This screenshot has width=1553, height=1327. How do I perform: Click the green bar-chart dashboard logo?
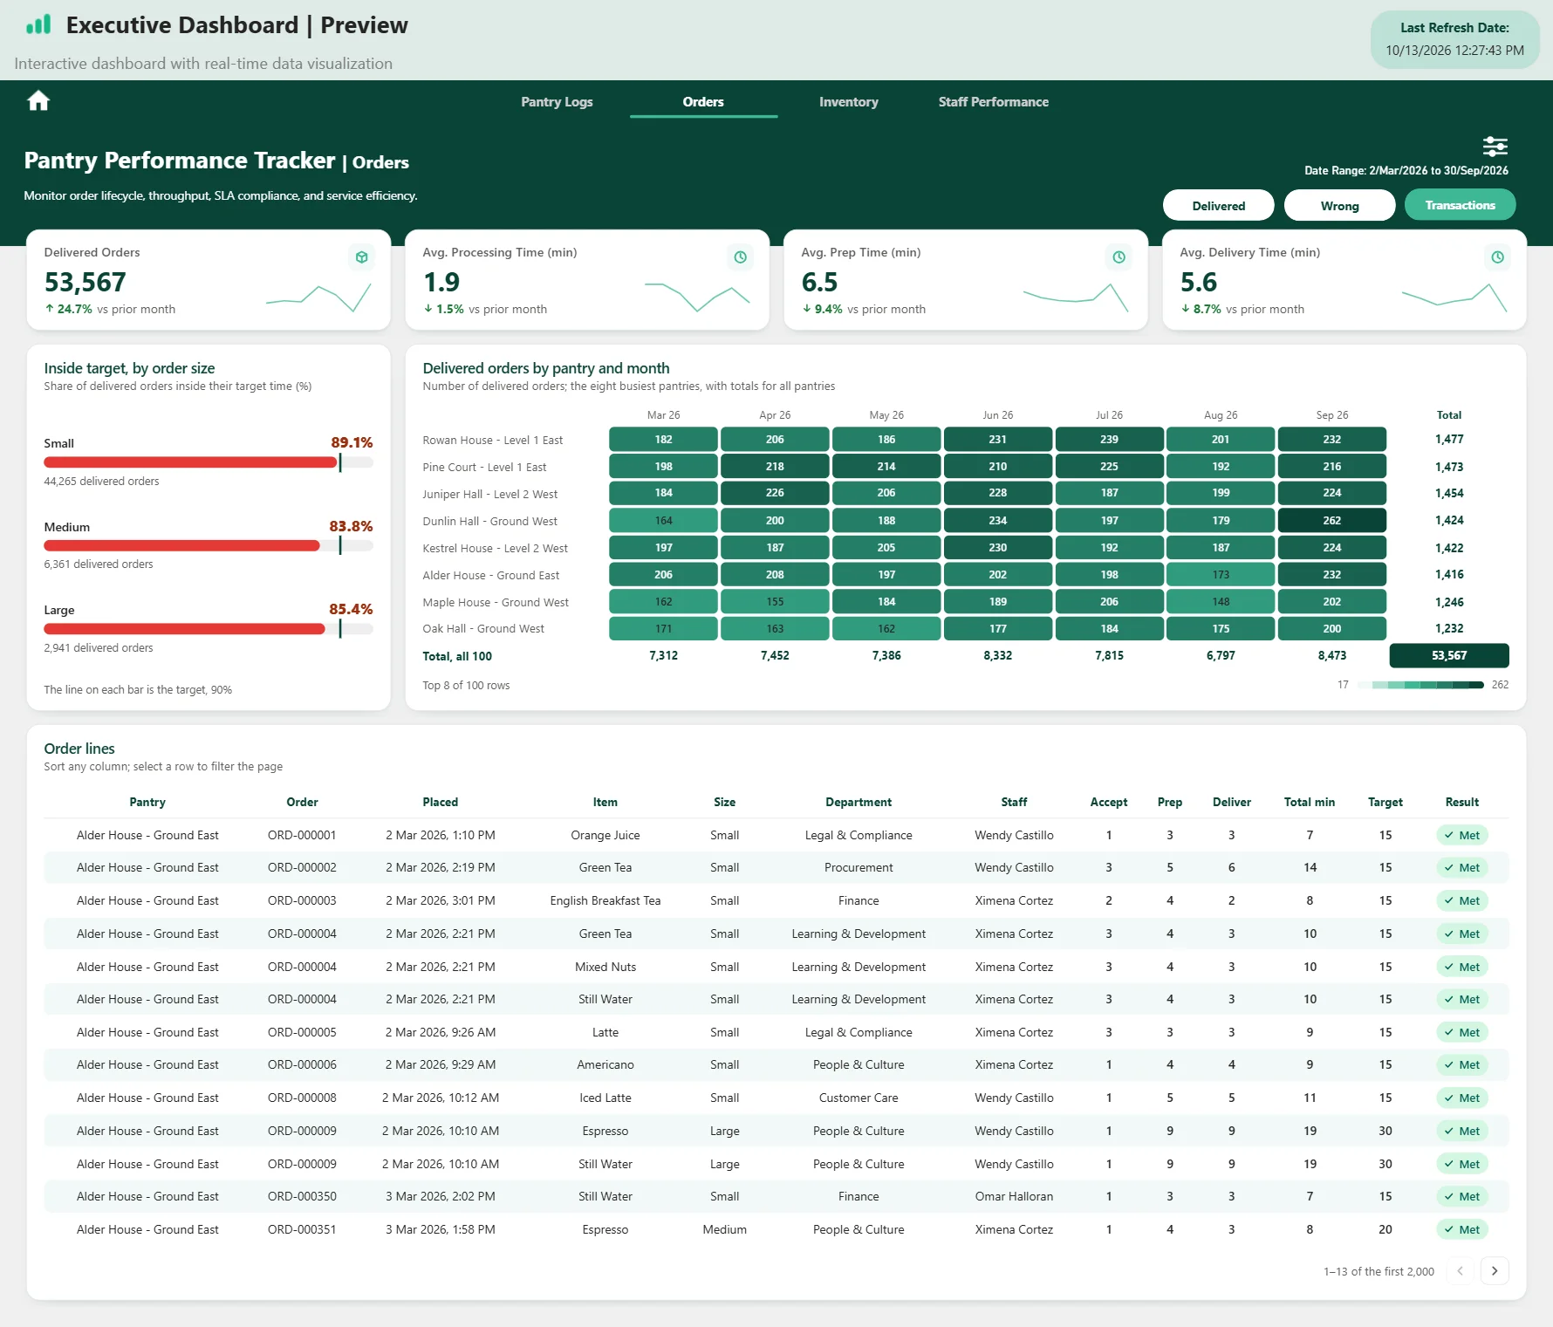point(38,24)
